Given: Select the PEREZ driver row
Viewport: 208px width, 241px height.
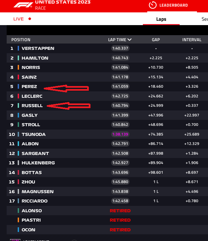Looking at the screenshot, I should pyautogui.click(x=107, y=87).
